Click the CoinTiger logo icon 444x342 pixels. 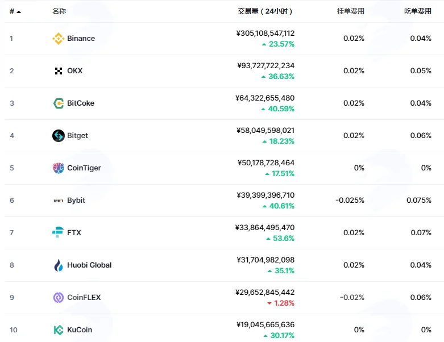pyautogui.click(x=59, y=168)
